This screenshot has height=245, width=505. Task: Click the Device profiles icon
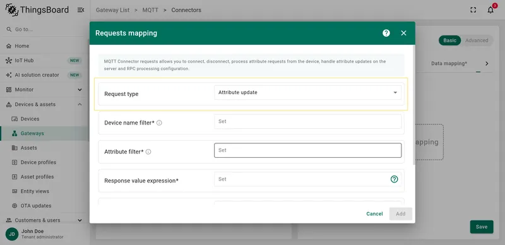pos(15,162)
